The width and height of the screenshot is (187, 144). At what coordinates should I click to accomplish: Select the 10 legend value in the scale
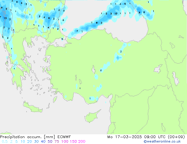[23, 142]
